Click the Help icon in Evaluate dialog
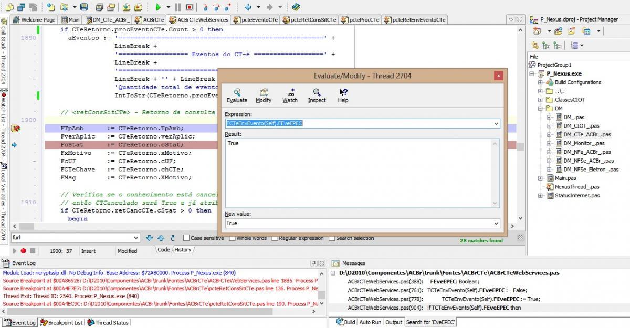Screen dimensions: 630x328 tap(343, 96)
